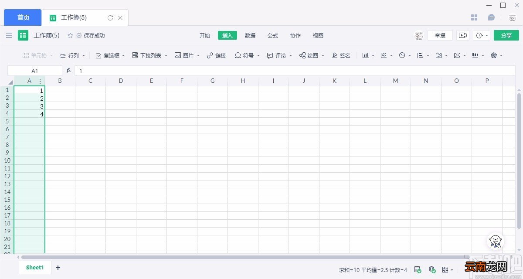Click the 分享 share button
Image resolution: width=523 pixels, height=279 pixels.
coord(506,35)
